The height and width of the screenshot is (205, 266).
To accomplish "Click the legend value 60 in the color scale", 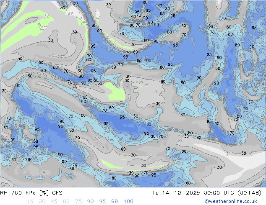I will (x=66, y=202).
